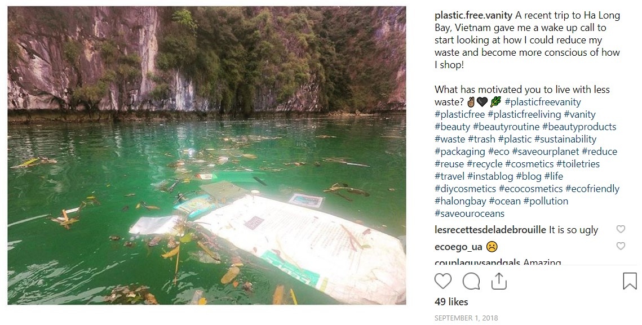Open the plastic.free.vanity profile
This screenshot has height=325, width=642.
[472, 15]
